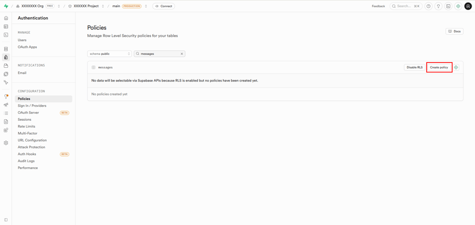This screenshot has width=475, height=225.
Task: Open the schema public dropdown
Action: pos(109,54)
